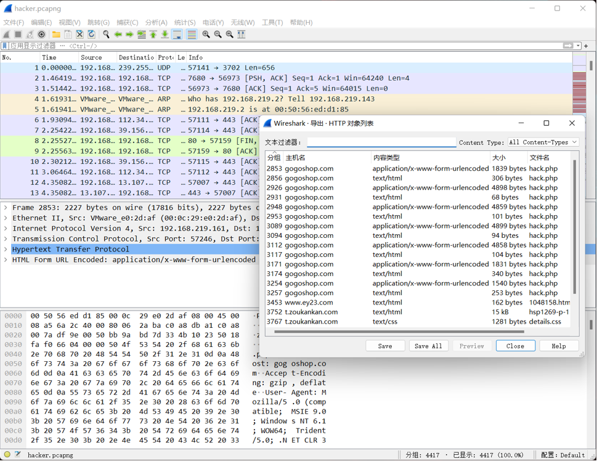Click the 文本过滤器 text filter field
The image size is (597, 461).
tap(381, 142)
